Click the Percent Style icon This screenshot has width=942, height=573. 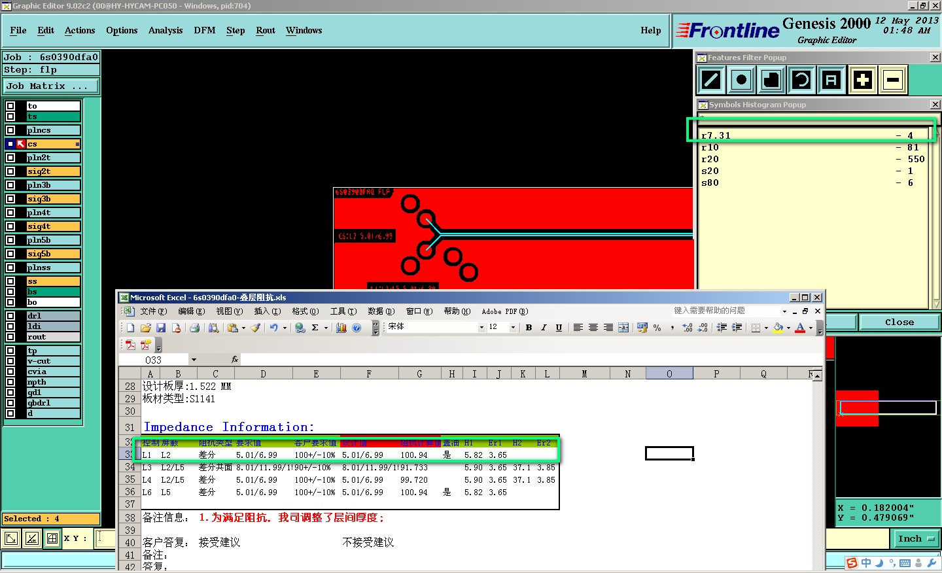click(657, 328)
